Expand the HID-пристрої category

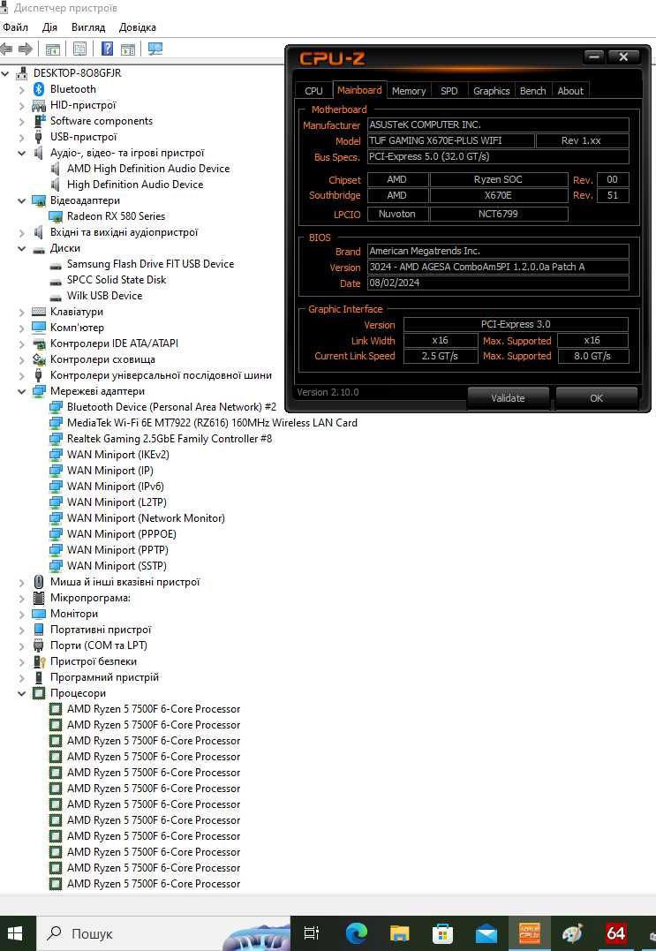point(22,106)
